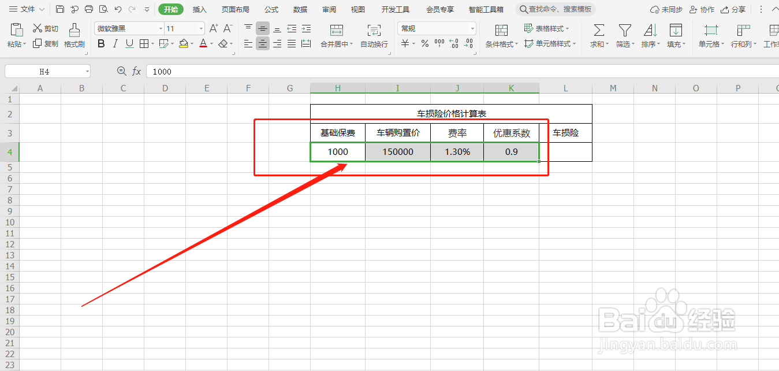This screenshot has height=371, width=779.
Task: Click the insert function (fx) icon
Action: [x=136, y=71]
